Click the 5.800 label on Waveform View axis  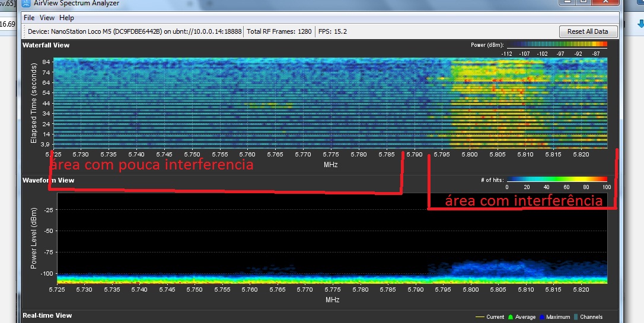(x=471, y=290)
